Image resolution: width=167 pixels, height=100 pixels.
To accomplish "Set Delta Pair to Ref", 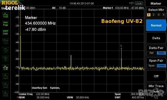I will [151, 53].
